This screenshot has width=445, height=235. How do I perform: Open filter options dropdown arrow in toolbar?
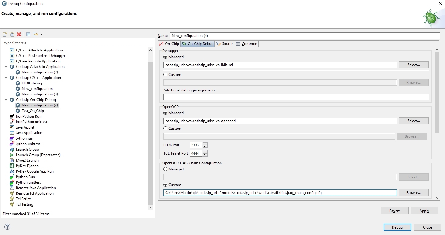pyautogui.click(x=41, y=35)
